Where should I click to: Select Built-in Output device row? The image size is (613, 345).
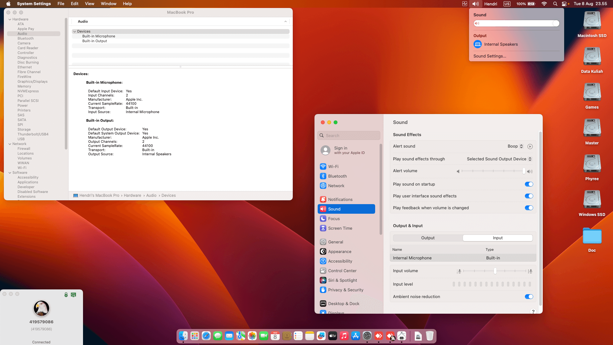pos(181,41)
